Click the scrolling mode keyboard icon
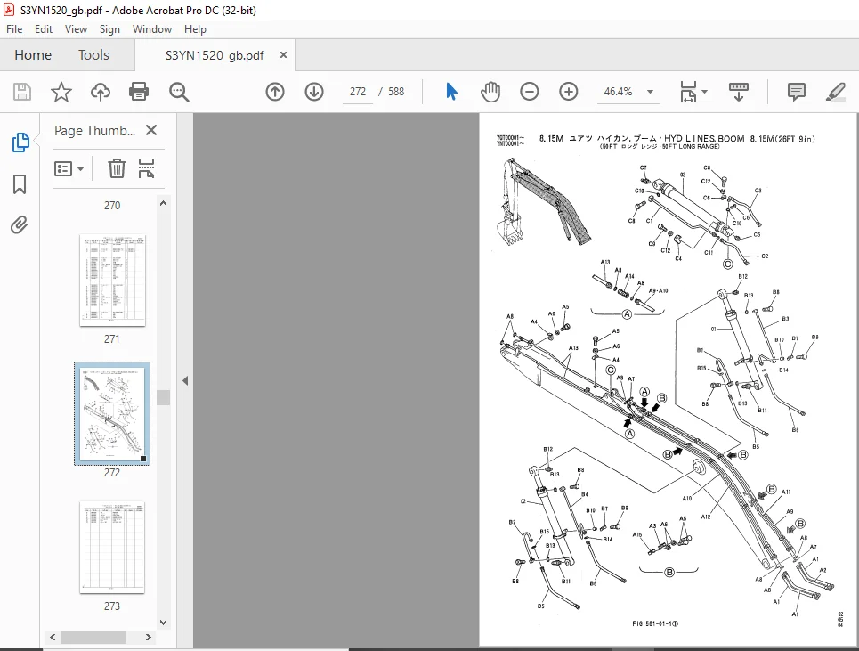The image size is (859, 651). pyautogui.click(x=739, y=92)
